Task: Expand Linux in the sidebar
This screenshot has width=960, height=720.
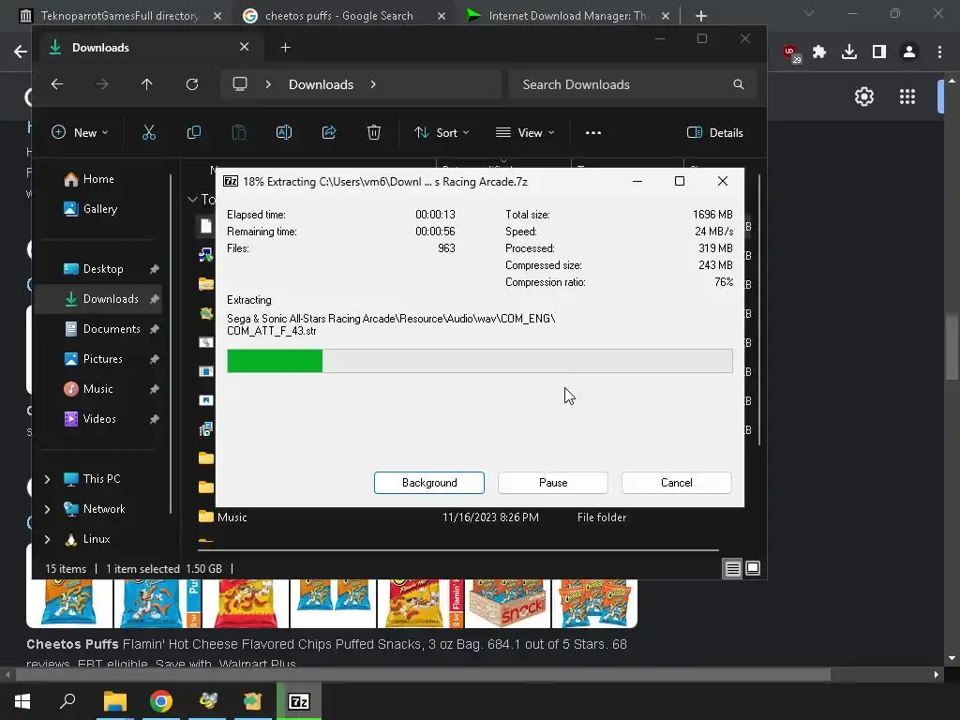Action: pyautogui.click(x=47, y=539)
